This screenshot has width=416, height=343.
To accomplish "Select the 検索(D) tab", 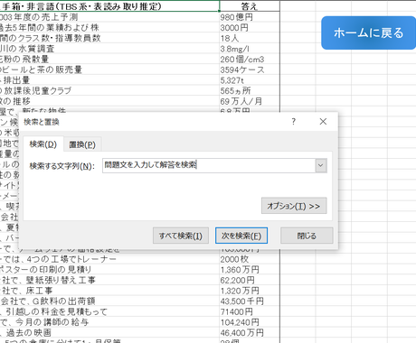I will (43, 144).
